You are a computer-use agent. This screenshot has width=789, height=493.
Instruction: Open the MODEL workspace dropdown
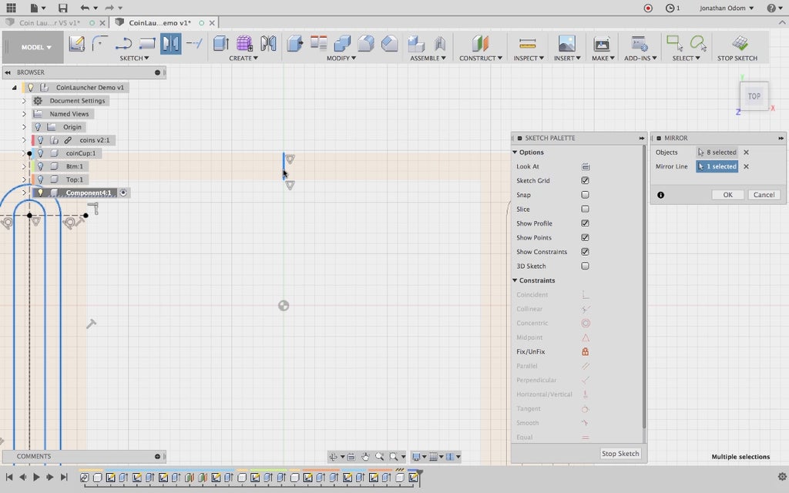point(36,47)
